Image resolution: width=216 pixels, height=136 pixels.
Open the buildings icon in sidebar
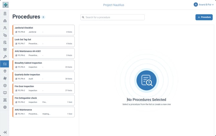point(5,21)
